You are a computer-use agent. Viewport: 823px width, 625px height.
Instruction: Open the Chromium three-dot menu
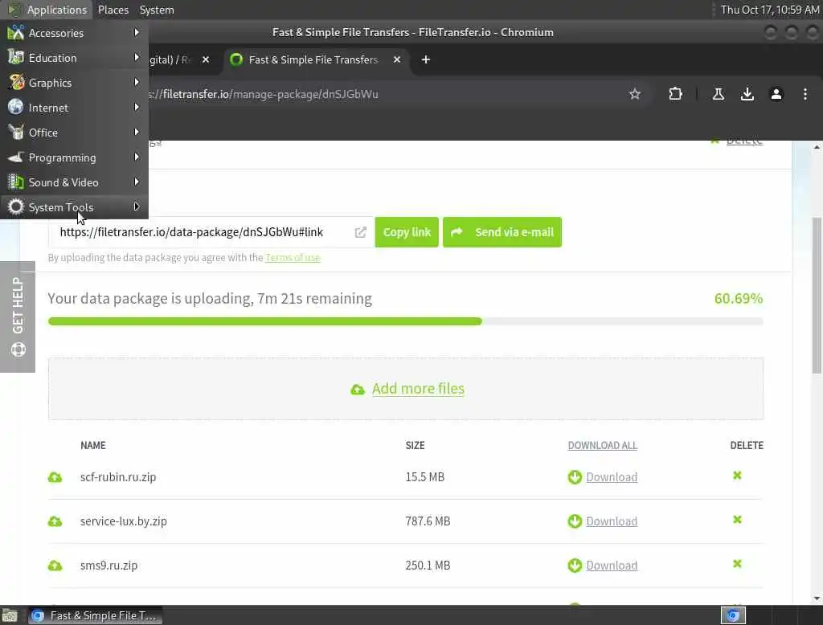pos(805,95)
